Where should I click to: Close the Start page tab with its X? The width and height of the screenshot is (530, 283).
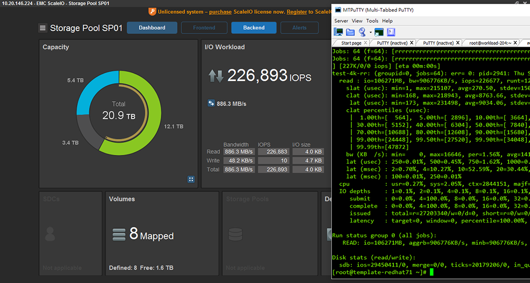coord(365,43)
